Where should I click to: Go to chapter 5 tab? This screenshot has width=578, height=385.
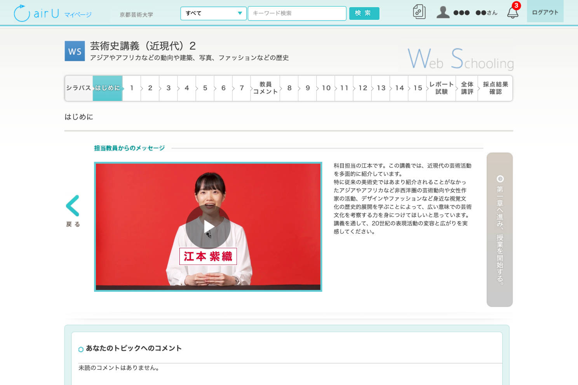[x=205, y=88]
